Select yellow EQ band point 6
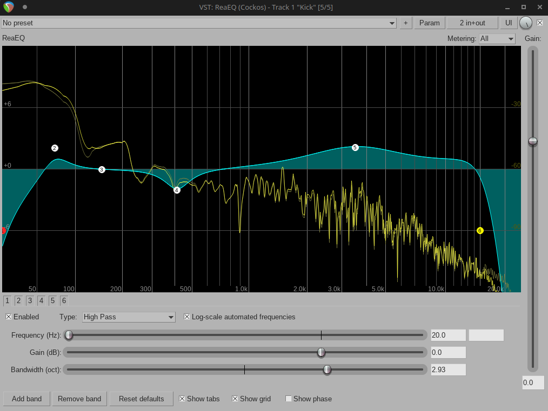This screenshot has width=548, height=411. [480, 231]
